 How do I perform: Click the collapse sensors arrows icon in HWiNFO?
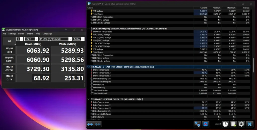(98, 124)
